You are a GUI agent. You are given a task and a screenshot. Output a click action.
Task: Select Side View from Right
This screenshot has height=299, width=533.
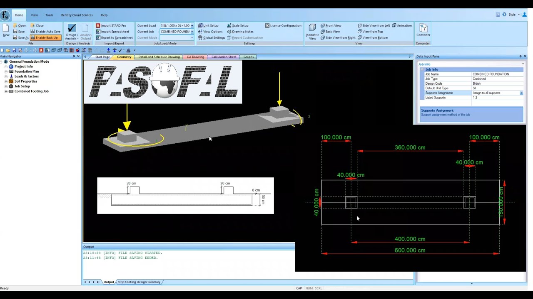coord(338,37)
